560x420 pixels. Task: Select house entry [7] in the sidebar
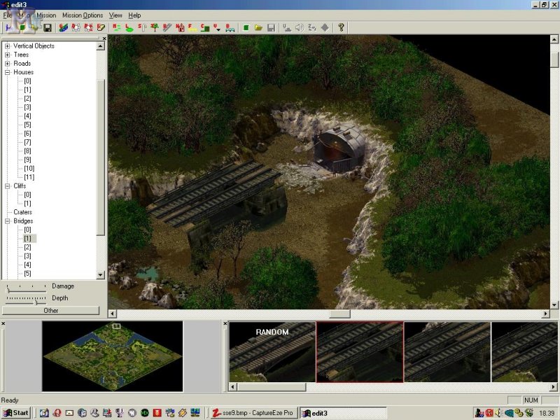29,142
